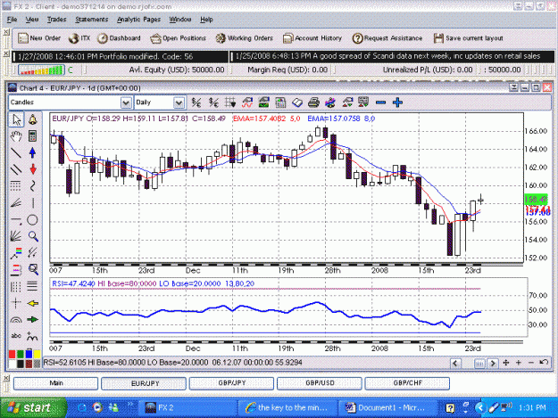Open Account History
The height and width of the screenshot is (418, 558).
pos(312,38)
